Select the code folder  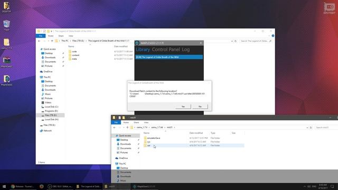[74, 52]
